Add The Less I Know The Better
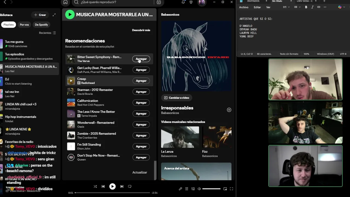Image resolution: width=350 pixels, height=197 pixels. pyautogui.click(x=141, y=114)
